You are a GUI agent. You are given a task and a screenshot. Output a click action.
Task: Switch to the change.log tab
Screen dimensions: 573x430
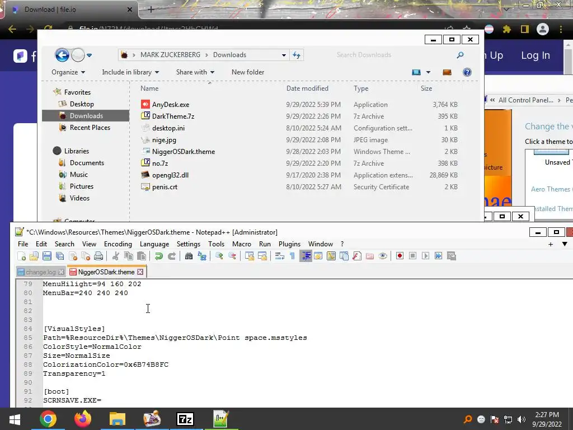tap(40, 272)
